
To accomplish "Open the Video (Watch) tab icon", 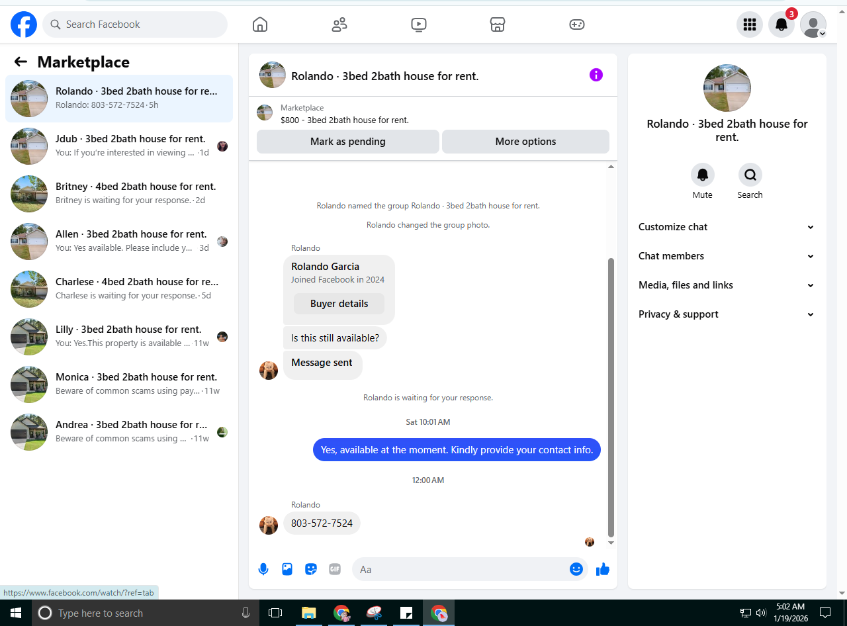I will [x=418, y=24].
